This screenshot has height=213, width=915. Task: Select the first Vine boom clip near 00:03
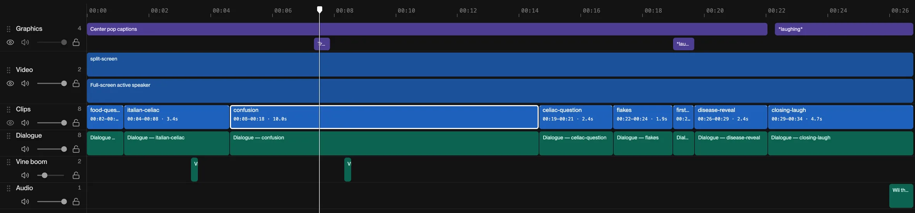[195, 170]
